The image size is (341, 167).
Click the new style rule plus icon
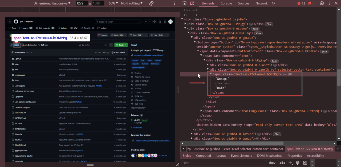(290, 163)
